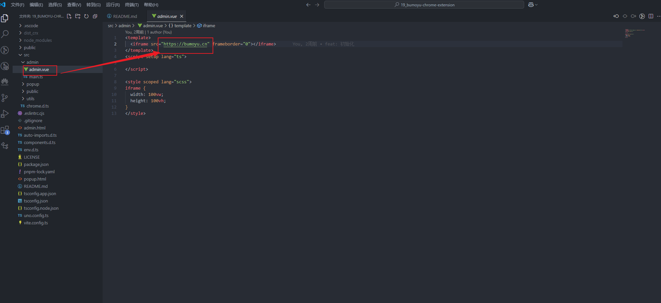Open the 编辑(E) menu
This screenshot has height=303, width=661.
point(36,5)
